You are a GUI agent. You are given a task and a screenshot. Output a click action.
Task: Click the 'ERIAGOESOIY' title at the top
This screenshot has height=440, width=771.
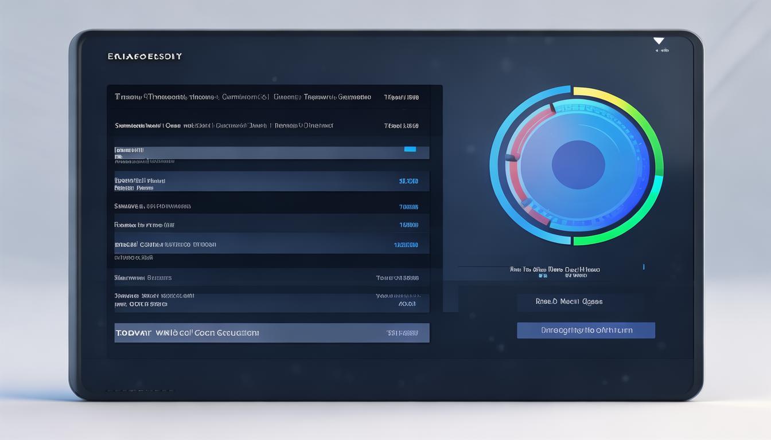click(145, 56)
